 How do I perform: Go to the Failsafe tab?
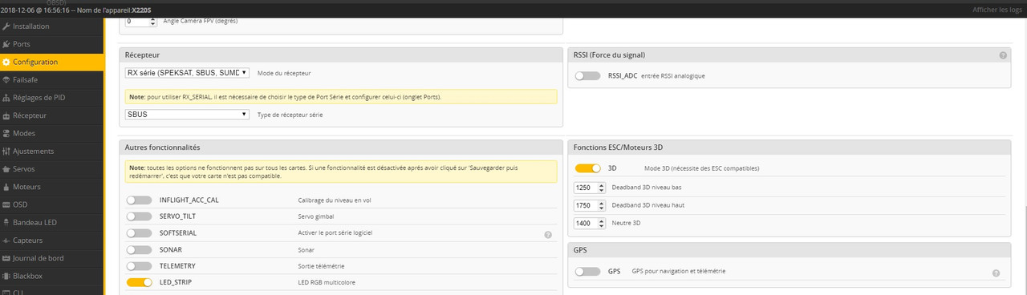52,79
